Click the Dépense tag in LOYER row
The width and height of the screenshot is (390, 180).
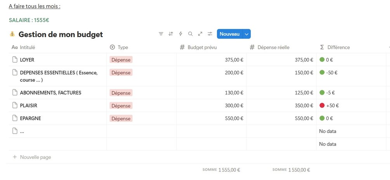(x=121, y=60)
